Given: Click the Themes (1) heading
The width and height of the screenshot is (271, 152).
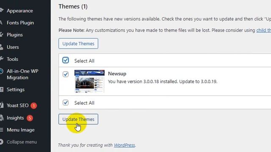Looking at the screenshot, I should click(73, 7).
